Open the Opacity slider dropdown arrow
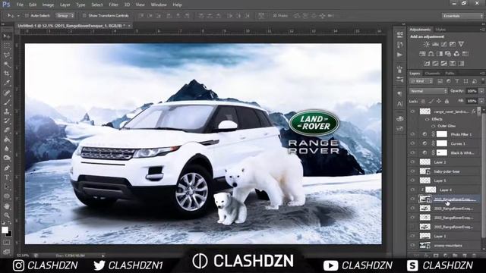This screenshot has height=273, width=486. click(x=481, y=91)
